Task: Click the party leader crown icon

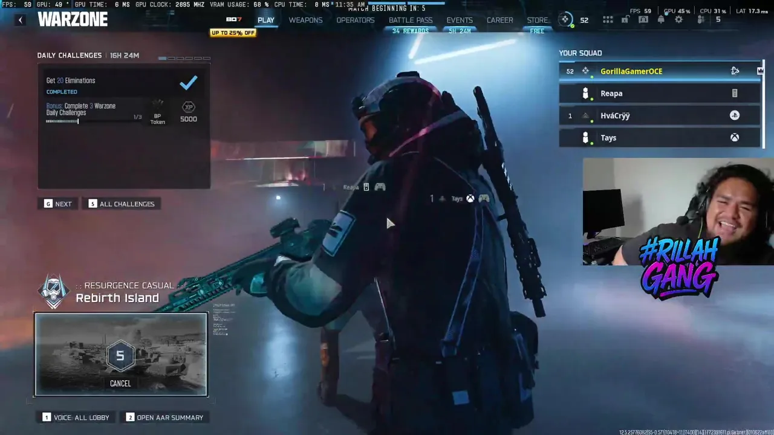Action: point(760,71)
